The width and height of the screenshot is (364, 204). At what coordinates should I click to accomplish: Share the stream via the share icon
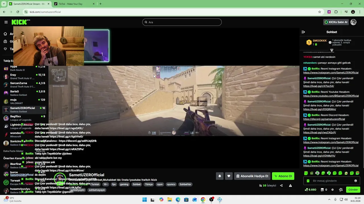click(x=281, y=186)
